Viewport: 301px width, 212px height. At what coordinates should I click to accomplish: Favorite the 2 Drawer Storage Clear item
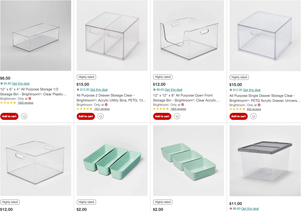pos(101,116)
